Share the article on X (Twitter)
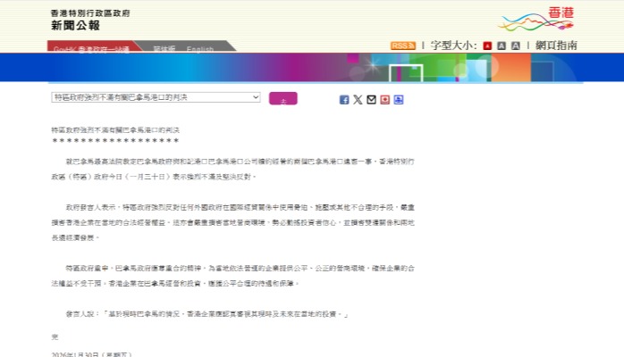 coord(358,100)
